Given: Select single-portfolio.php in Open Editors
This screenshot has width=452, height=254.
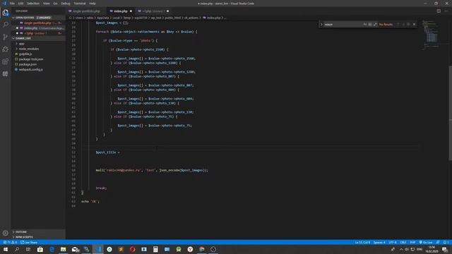Looking at the screenshot, I should coord(37,23).
